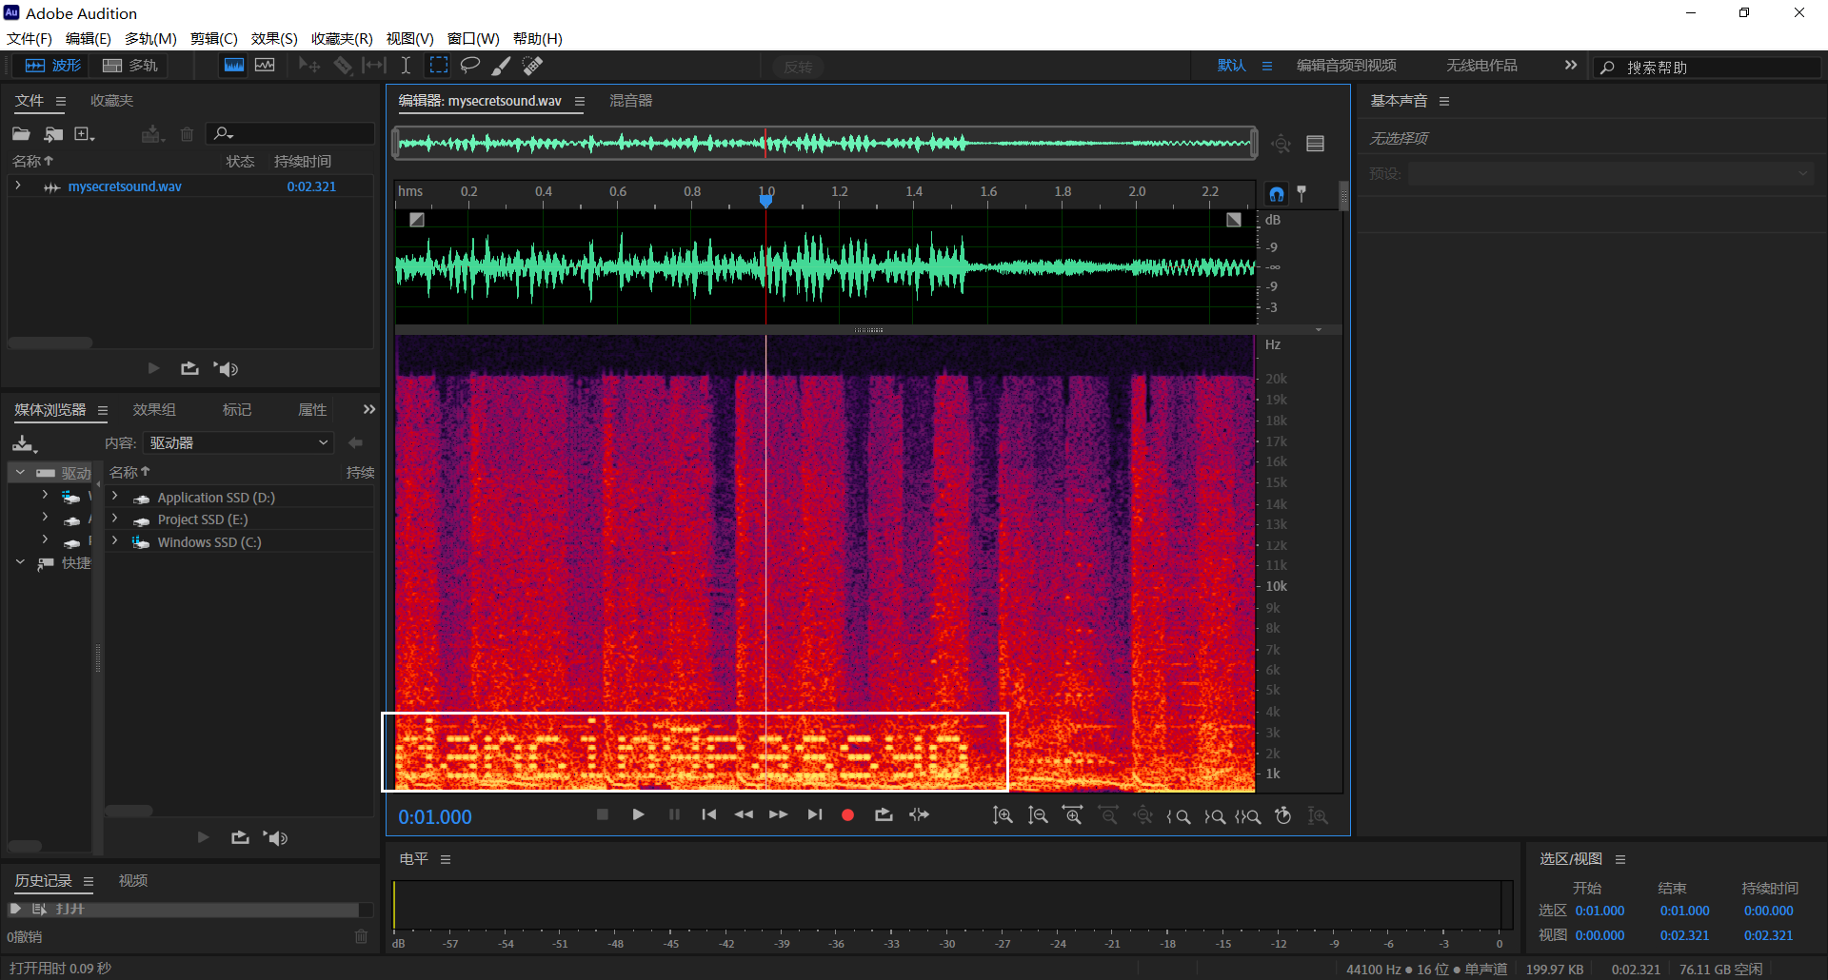1828x980 pixels.
Task: Switch to Multitrack view
Action: coord(130,66)
